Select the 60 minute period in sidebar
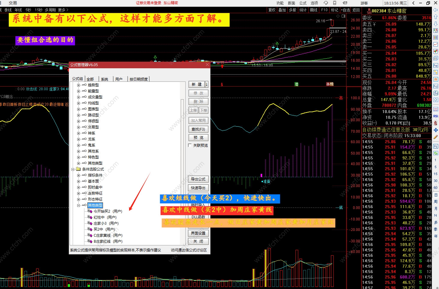The height and width of the screenshot is (289, 439). pyautogui.click(x=436, y=188)
